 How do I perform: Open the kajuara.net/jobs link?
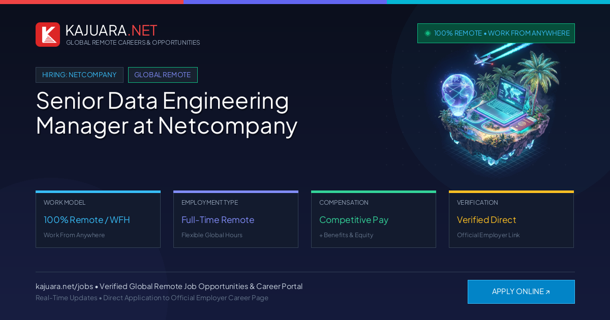[x=64, y=286]
